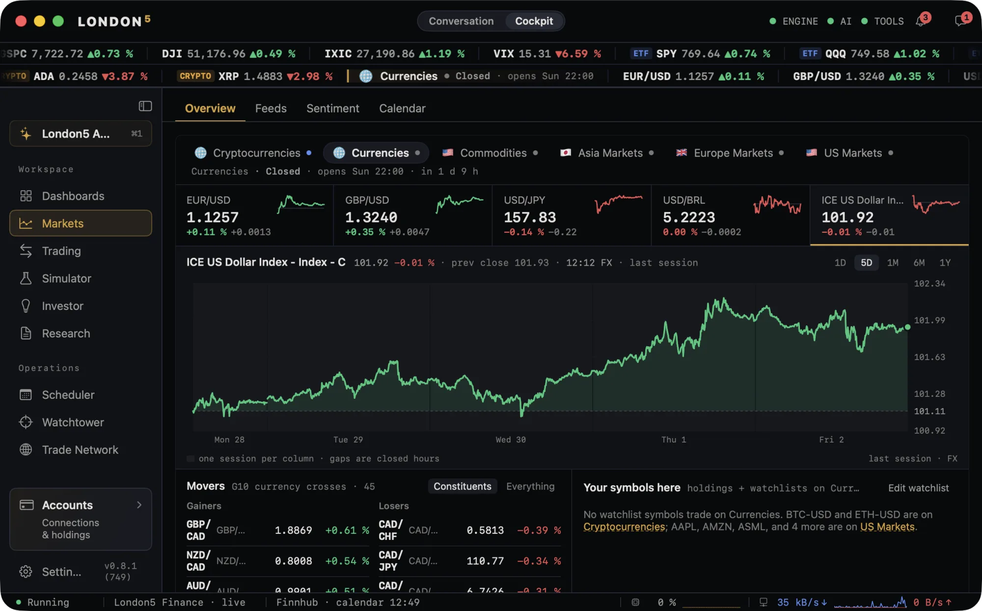
Task: Open the Feeds tab
Action: coord(271,109)
